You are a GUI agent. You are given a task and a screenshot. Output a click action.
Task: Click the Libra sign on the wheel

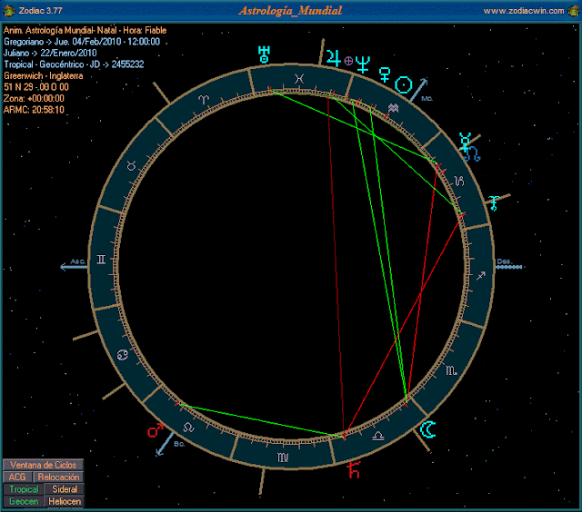click(x=378, y=436)
